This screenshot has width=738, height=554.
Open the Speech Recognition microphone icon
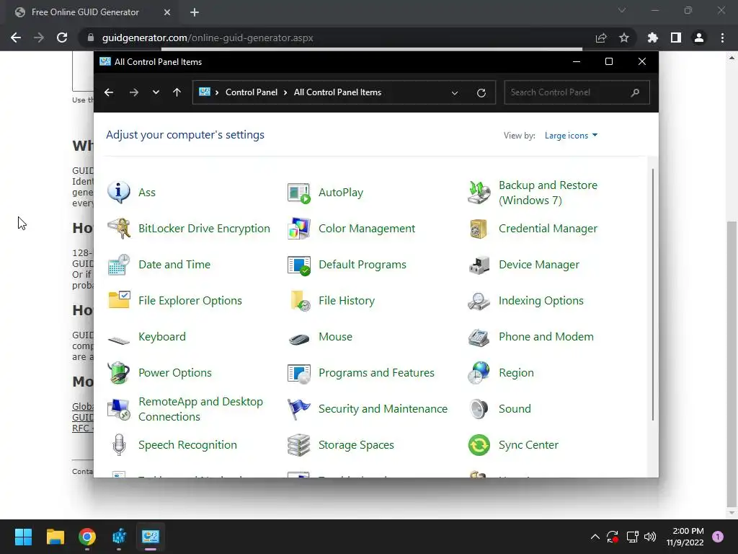(119, 444)
